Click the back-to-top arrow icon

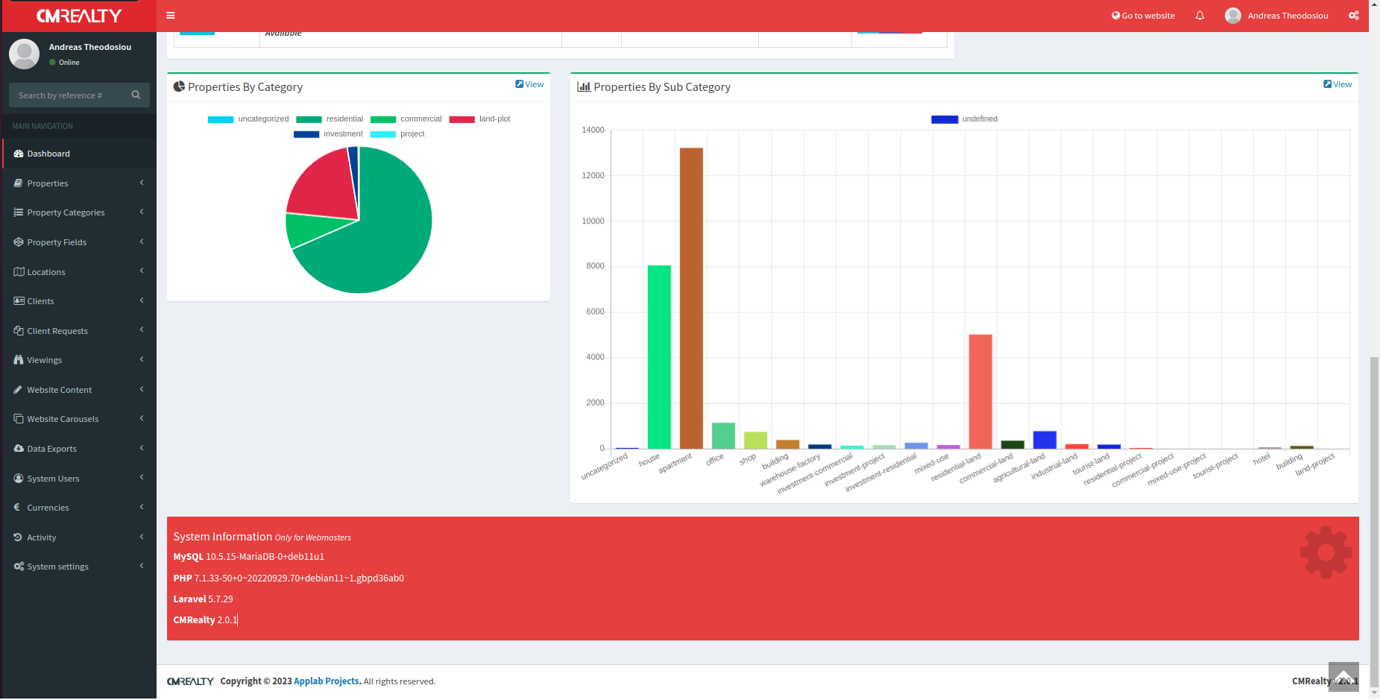pos(1343,677)
